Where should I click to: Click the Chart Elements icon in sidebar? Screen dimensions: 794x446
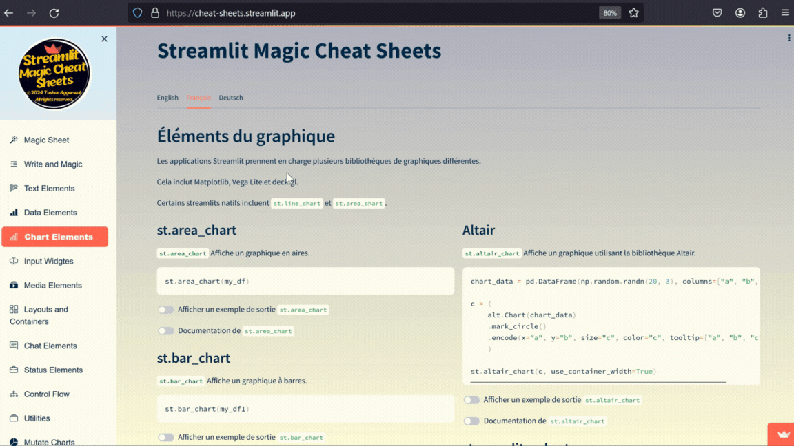tap(14, 237)
